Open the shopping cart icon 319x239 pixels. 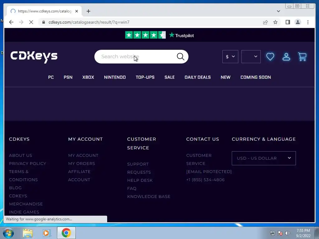point(302,57)
